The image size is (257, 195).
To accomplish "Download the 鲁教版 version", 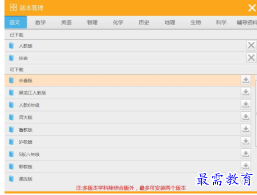I will [x=246, y=129].
